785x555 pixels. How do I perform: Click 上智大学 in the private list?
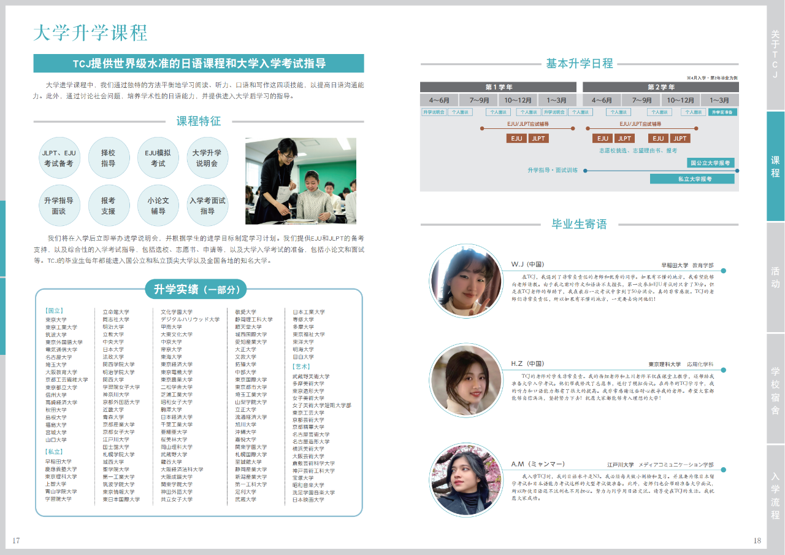click(x=56, y=484)
